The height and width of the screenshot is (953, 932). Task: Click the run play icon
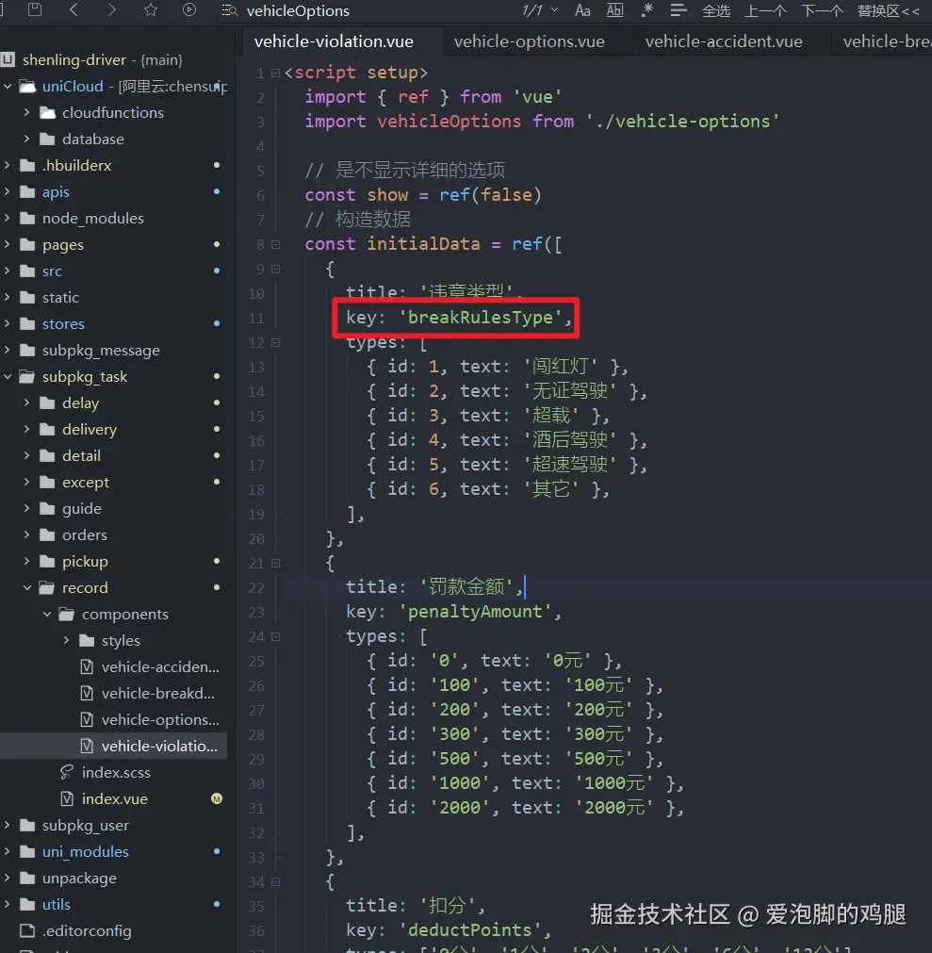tap(189, 9)
